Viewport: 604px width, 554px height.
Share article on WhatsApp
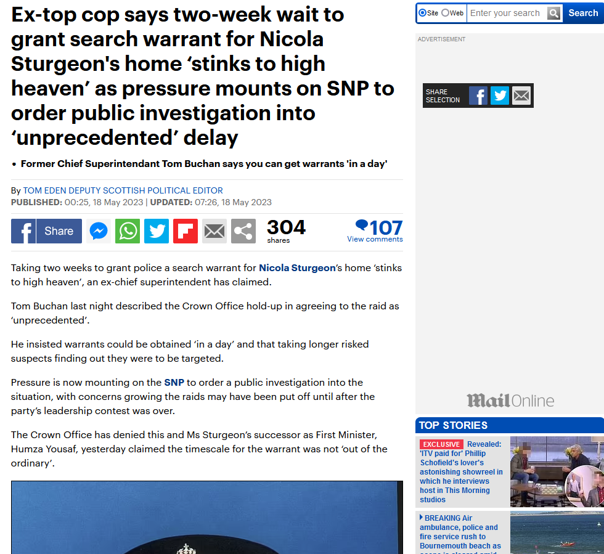click(x=128, y=231)
